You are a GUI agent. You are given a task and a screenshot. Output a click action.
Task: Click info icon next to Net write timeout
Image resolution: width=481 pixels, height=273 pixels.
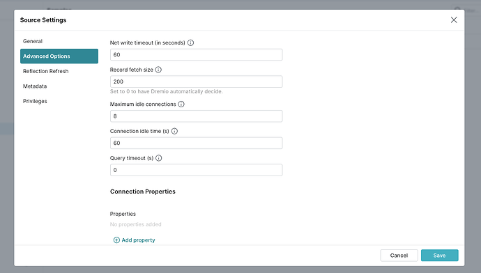pyautogui.click(x=190, y=43)
